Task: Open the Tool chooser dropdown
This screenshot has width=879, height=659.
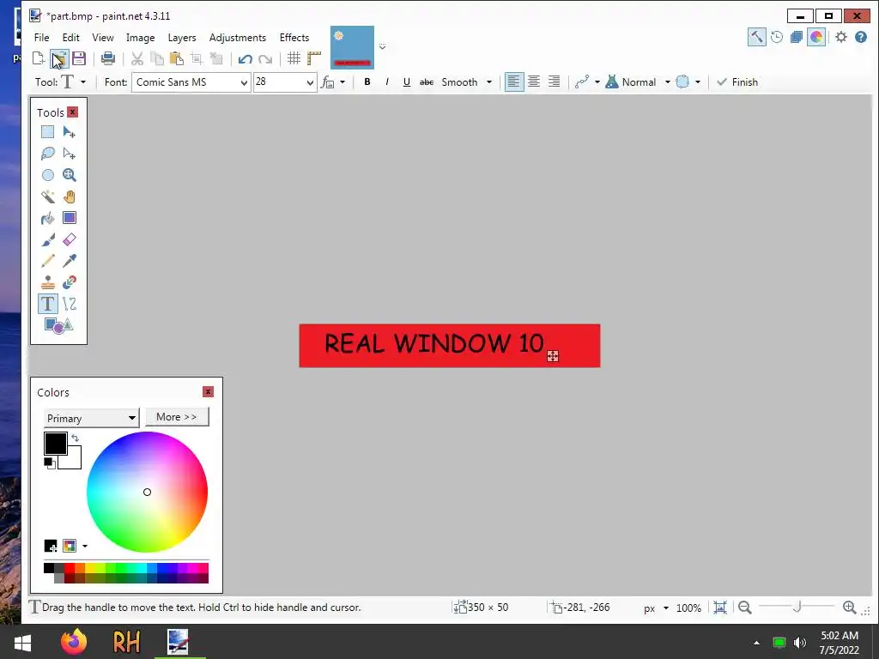Action: click(83, 82)
